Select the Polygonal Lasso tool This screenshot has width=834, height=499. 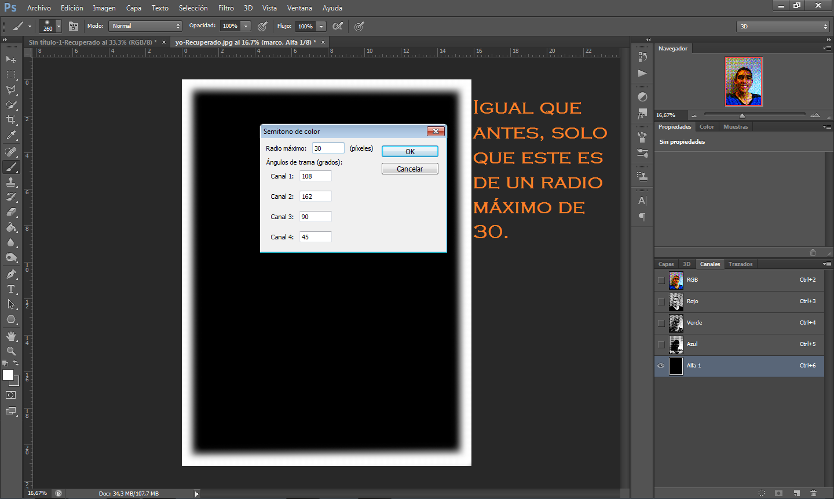point(11,90)
